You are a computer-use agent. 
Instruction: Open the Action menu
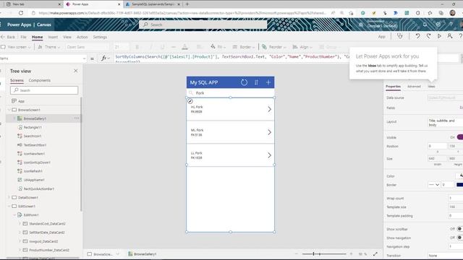pos(82,37)
